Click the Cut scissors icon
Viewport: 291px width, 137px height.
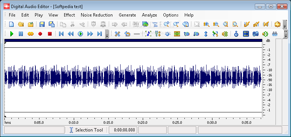(72, 24)
